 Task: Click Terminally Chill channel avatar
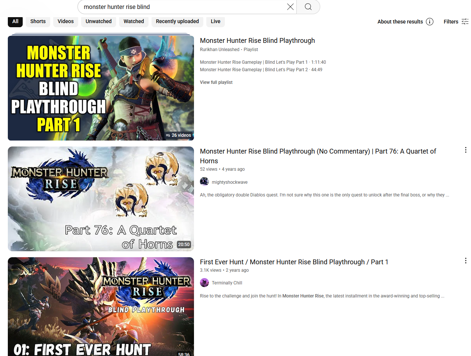click(x=204, y=283)
